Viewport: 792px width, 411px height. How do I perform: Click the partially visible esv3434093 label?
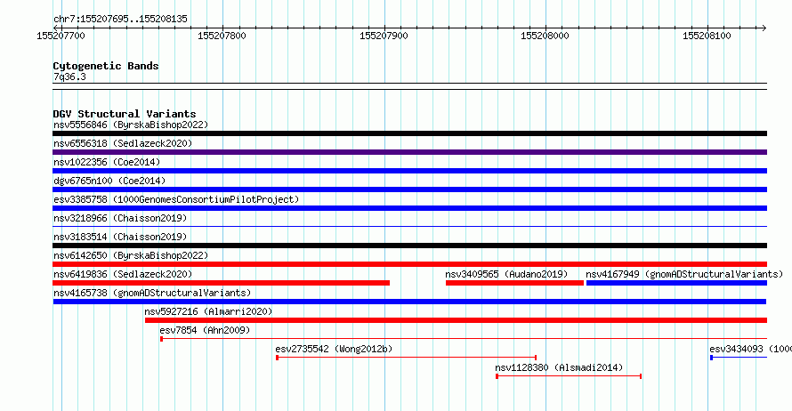coord(750,349)
